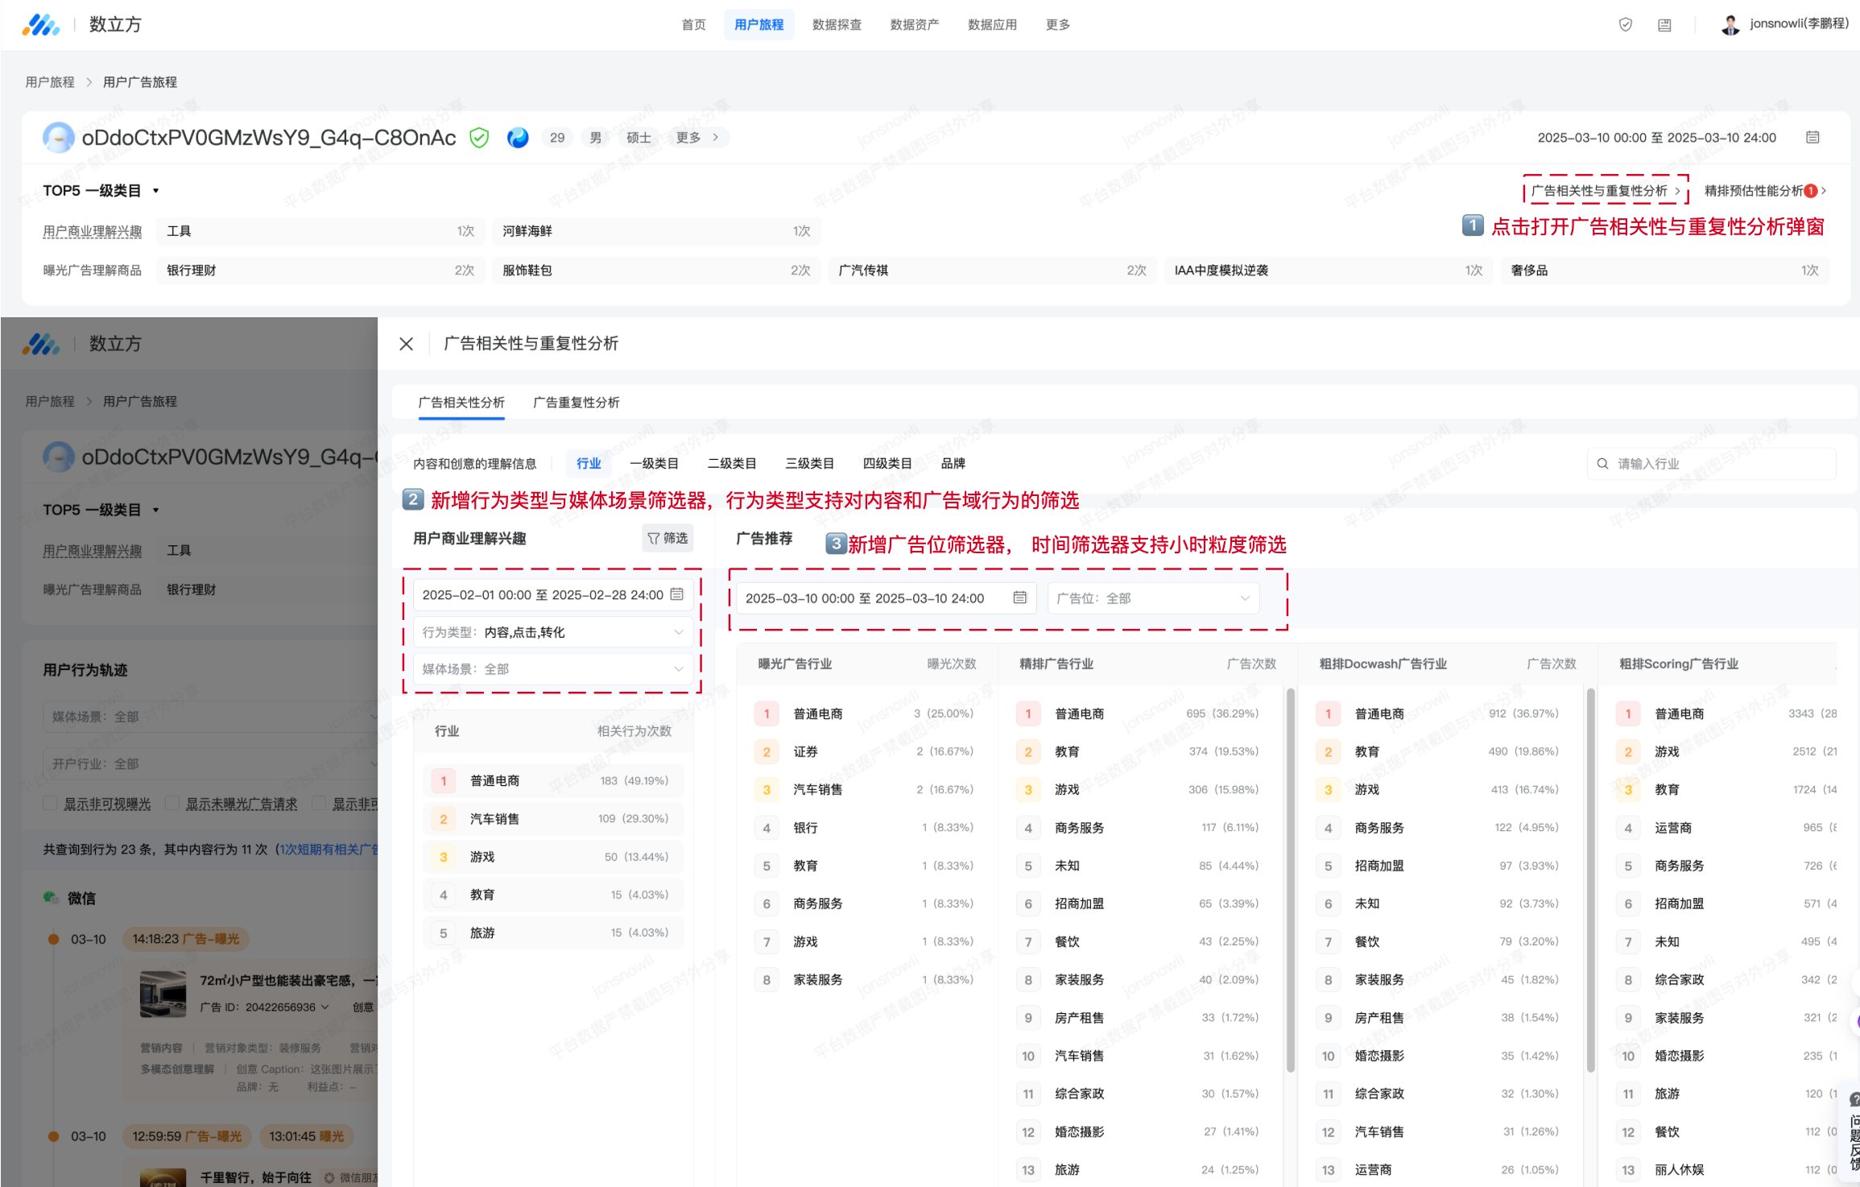Open the 媒体场景 dropdown in the filter panel
The height and width of the screenshot is (1187, 1860).
[x=552, y=669]
